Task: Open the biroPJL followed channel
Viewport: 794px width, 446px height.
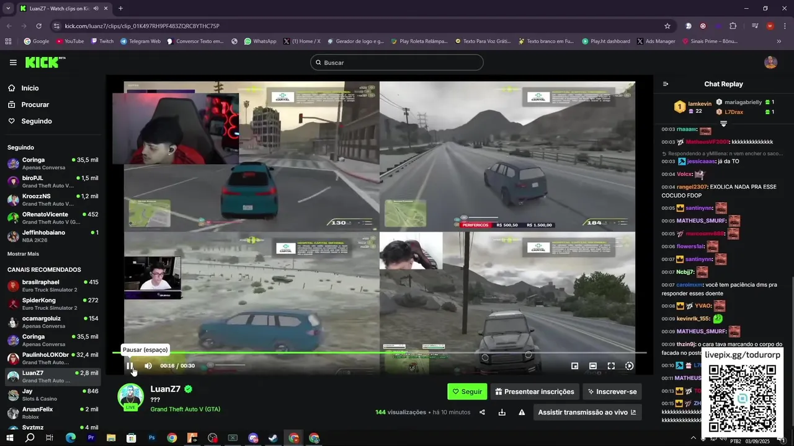Action: [53, 181]
